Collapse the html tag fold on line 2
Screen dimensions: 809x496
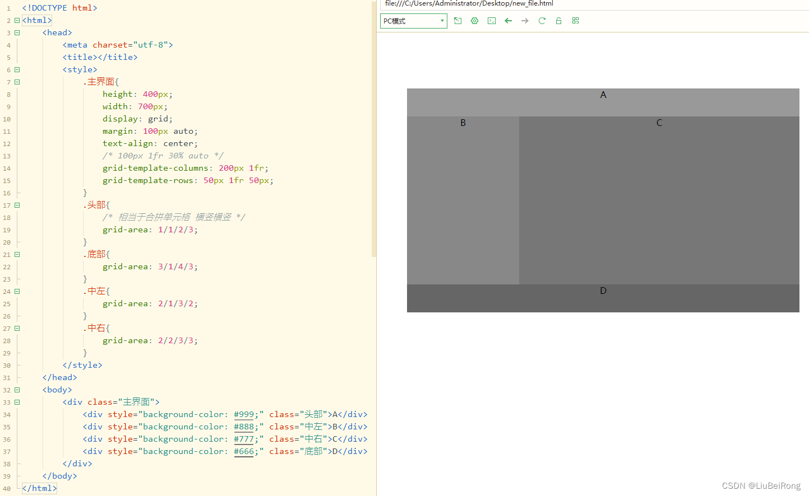17,20
